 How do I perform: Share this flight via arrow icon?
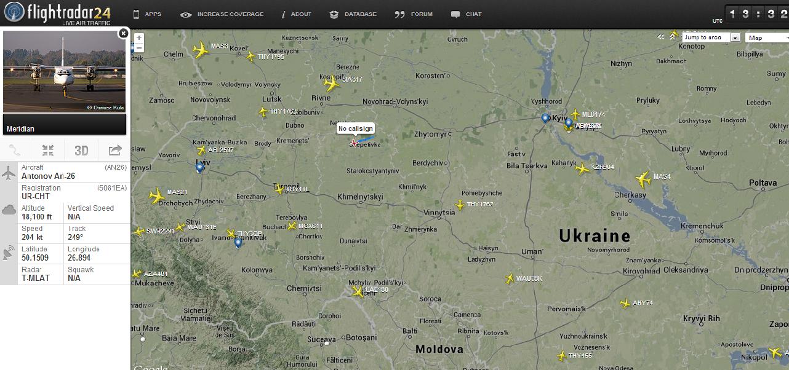(x=114, y=151)
